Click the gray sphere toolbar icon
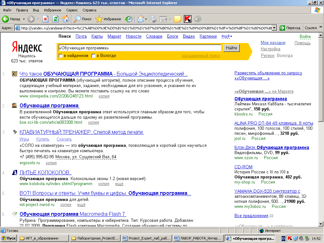This screenshot has width=324, height=243. [x=198, y=19]
